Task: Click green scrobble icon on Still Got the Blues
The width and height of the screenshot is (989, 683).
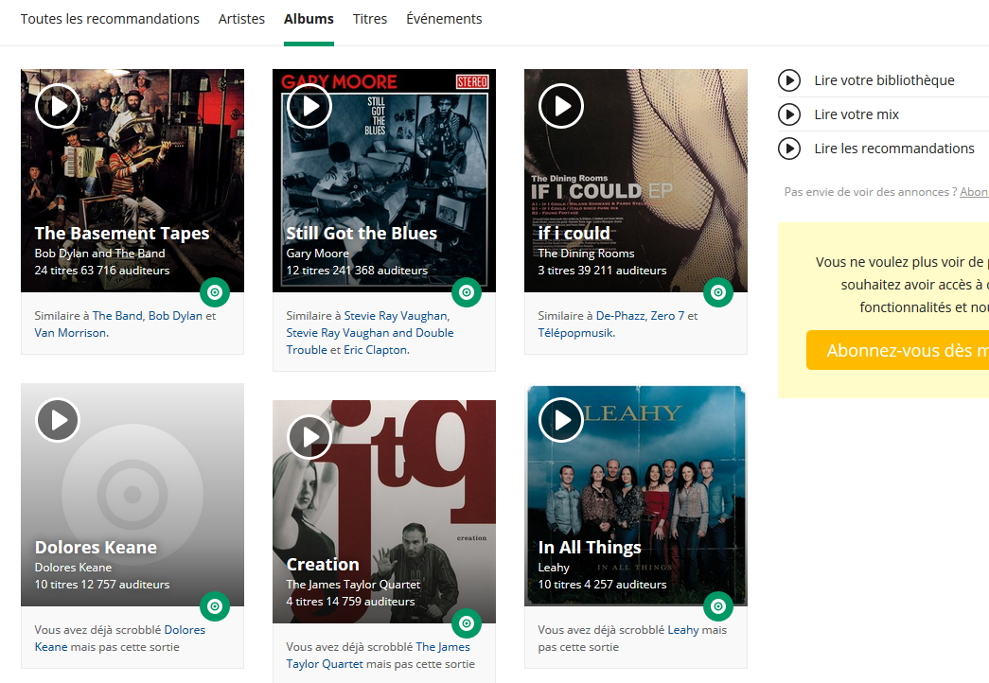Action: pos(467,292)
